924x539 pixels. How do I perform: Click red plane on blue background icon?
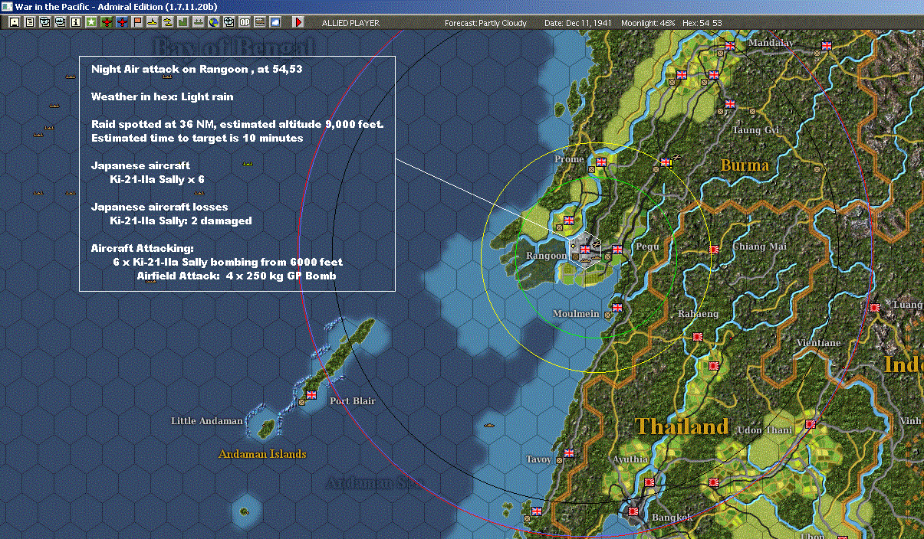pos(122,23)
